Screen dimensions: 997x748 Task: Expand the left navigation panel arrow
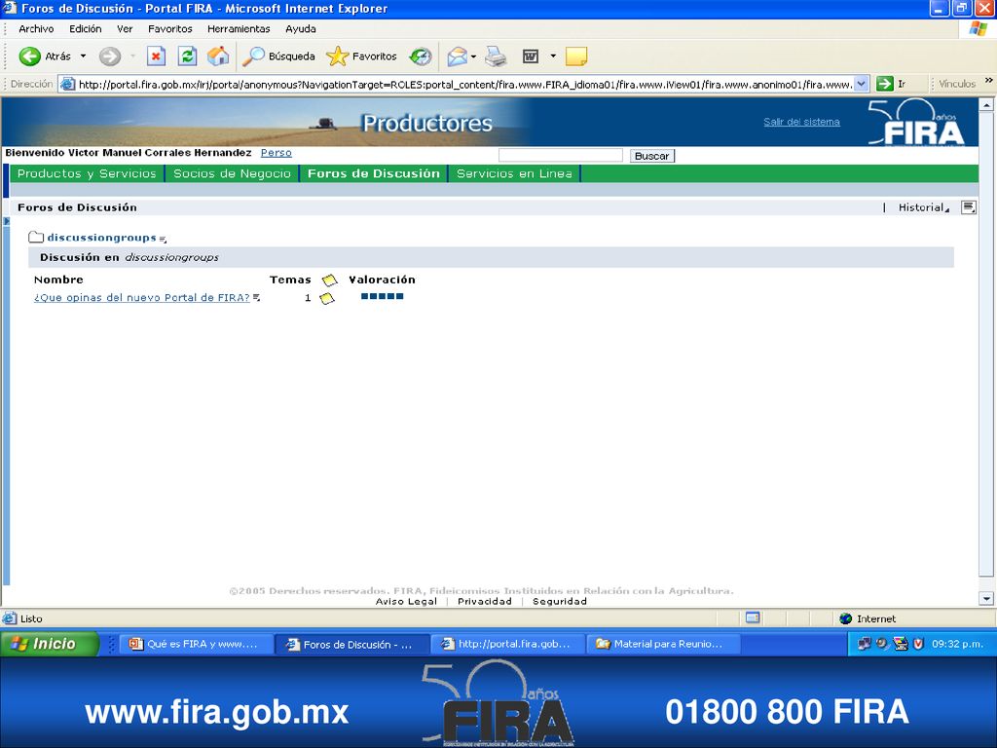tap(7, 221)
